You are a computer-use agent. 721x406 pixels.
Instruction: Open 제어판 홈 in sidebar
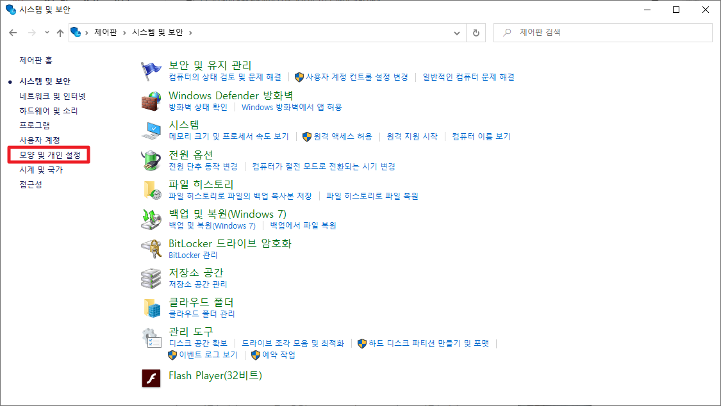coord(36,60)
